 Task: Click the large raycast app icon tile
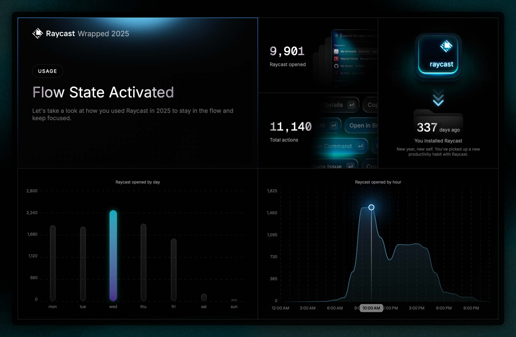[x=438, y=55]
